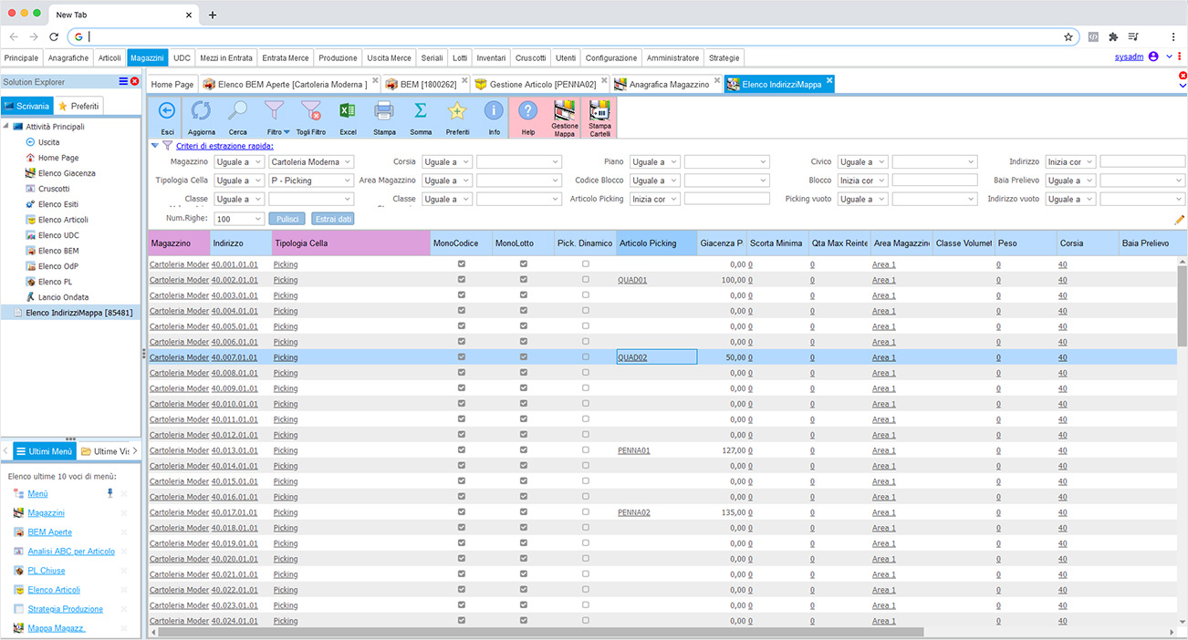Screen dimensions: 1188x640
Task: Export data with the Excel icon
Action: [x=348, y=110]
